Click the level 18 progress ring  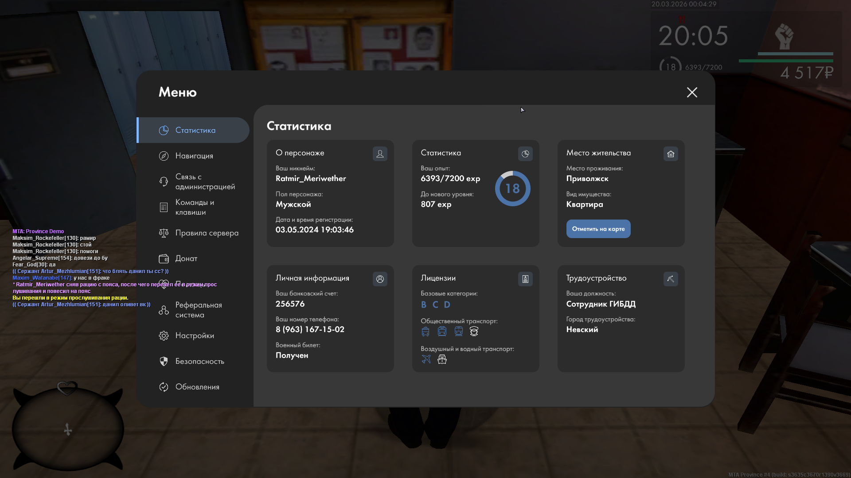(512, 189)
